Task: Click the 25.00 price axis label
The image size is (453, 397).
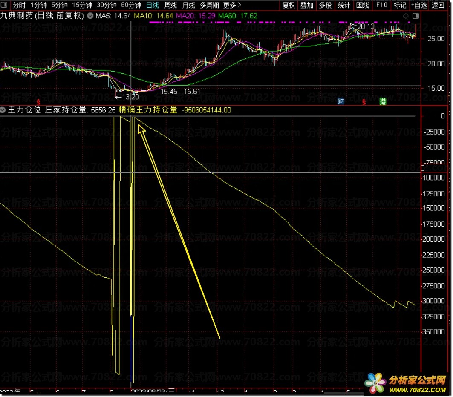Action: click(436, 39)
